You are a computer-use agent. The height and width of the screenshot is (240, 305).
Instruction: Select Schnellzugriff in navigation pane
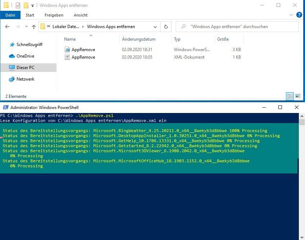[x=29, y=45]
